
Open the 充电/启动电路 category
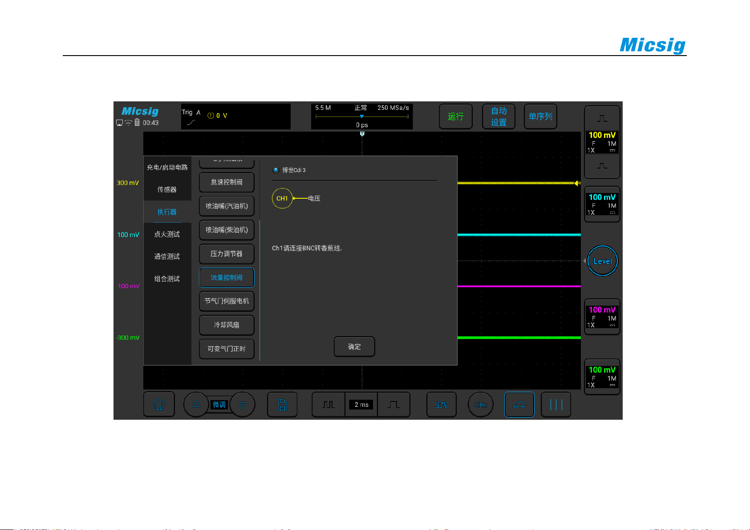pyautogui.click(x=167, y=167)
